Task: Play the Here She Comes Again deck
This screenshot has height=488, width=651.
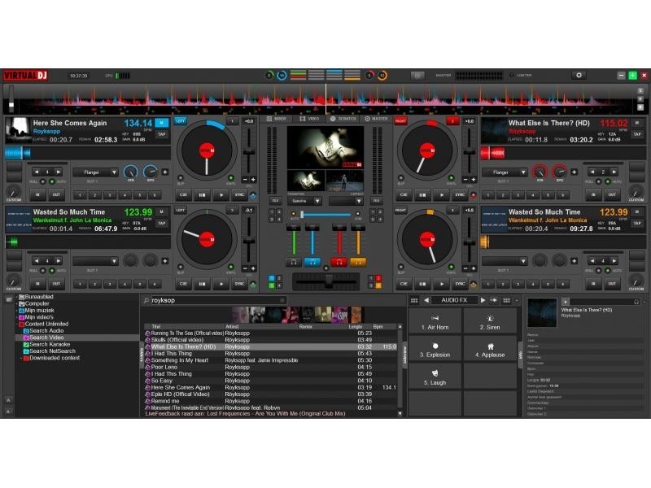Action: click(221, 194)
